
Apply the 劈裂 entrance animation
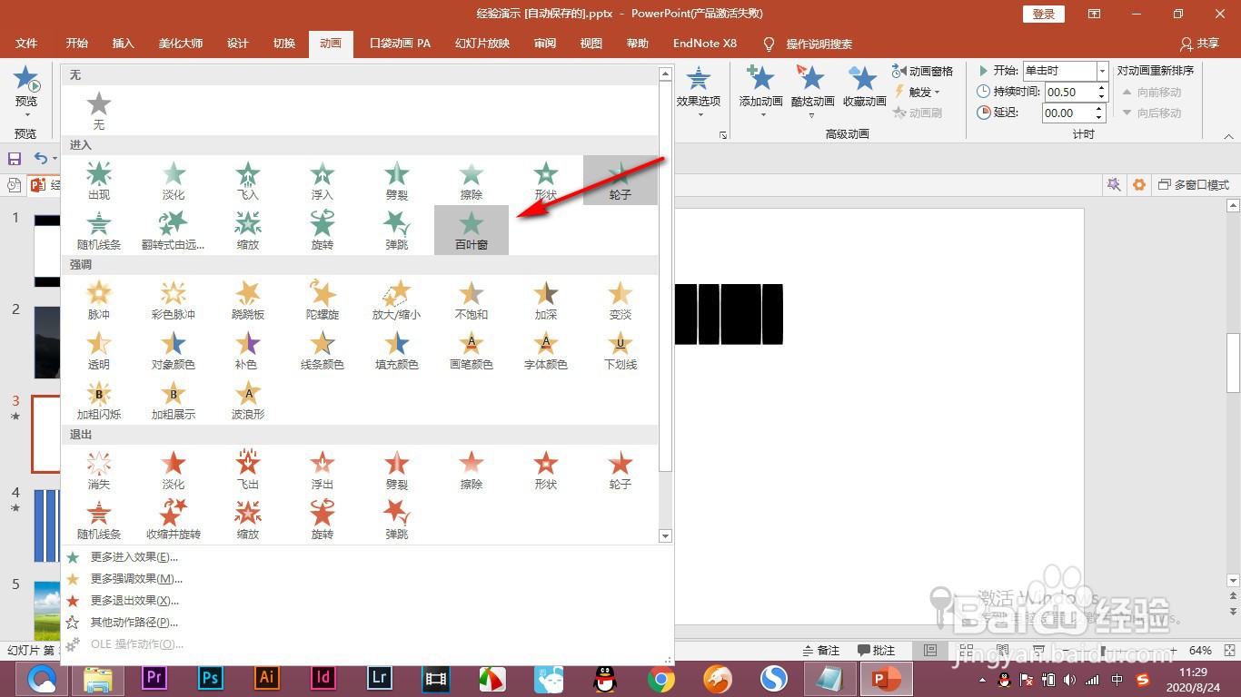pos(397,180)
